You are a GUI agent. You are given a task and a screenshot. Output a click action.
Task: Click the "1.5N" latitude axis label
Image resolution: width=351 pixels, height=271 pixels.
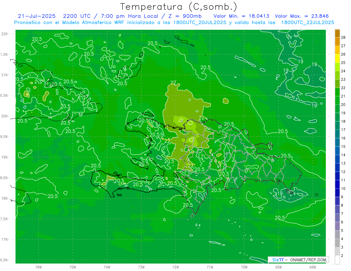pos(4,54)
